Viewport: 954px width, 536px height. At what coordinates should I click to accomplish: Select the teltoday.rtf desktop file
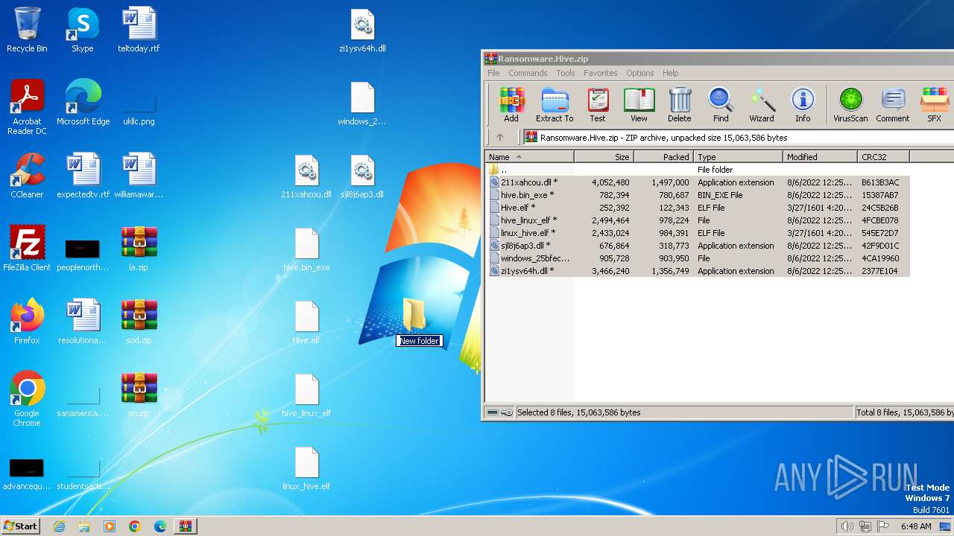[139, 30]
